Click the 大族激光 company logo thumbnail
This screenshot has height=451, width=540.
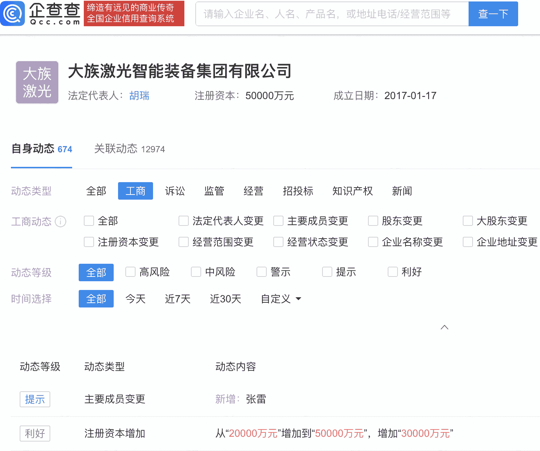pyautogui.click(x=37, y=82)
